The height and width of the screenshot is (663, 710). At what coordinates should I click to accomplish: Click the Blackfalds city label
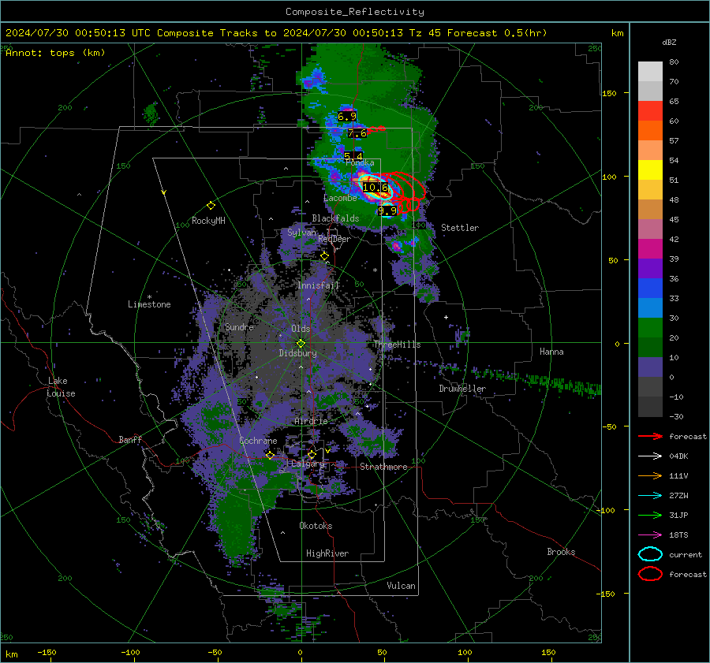[x=335, y=218]
